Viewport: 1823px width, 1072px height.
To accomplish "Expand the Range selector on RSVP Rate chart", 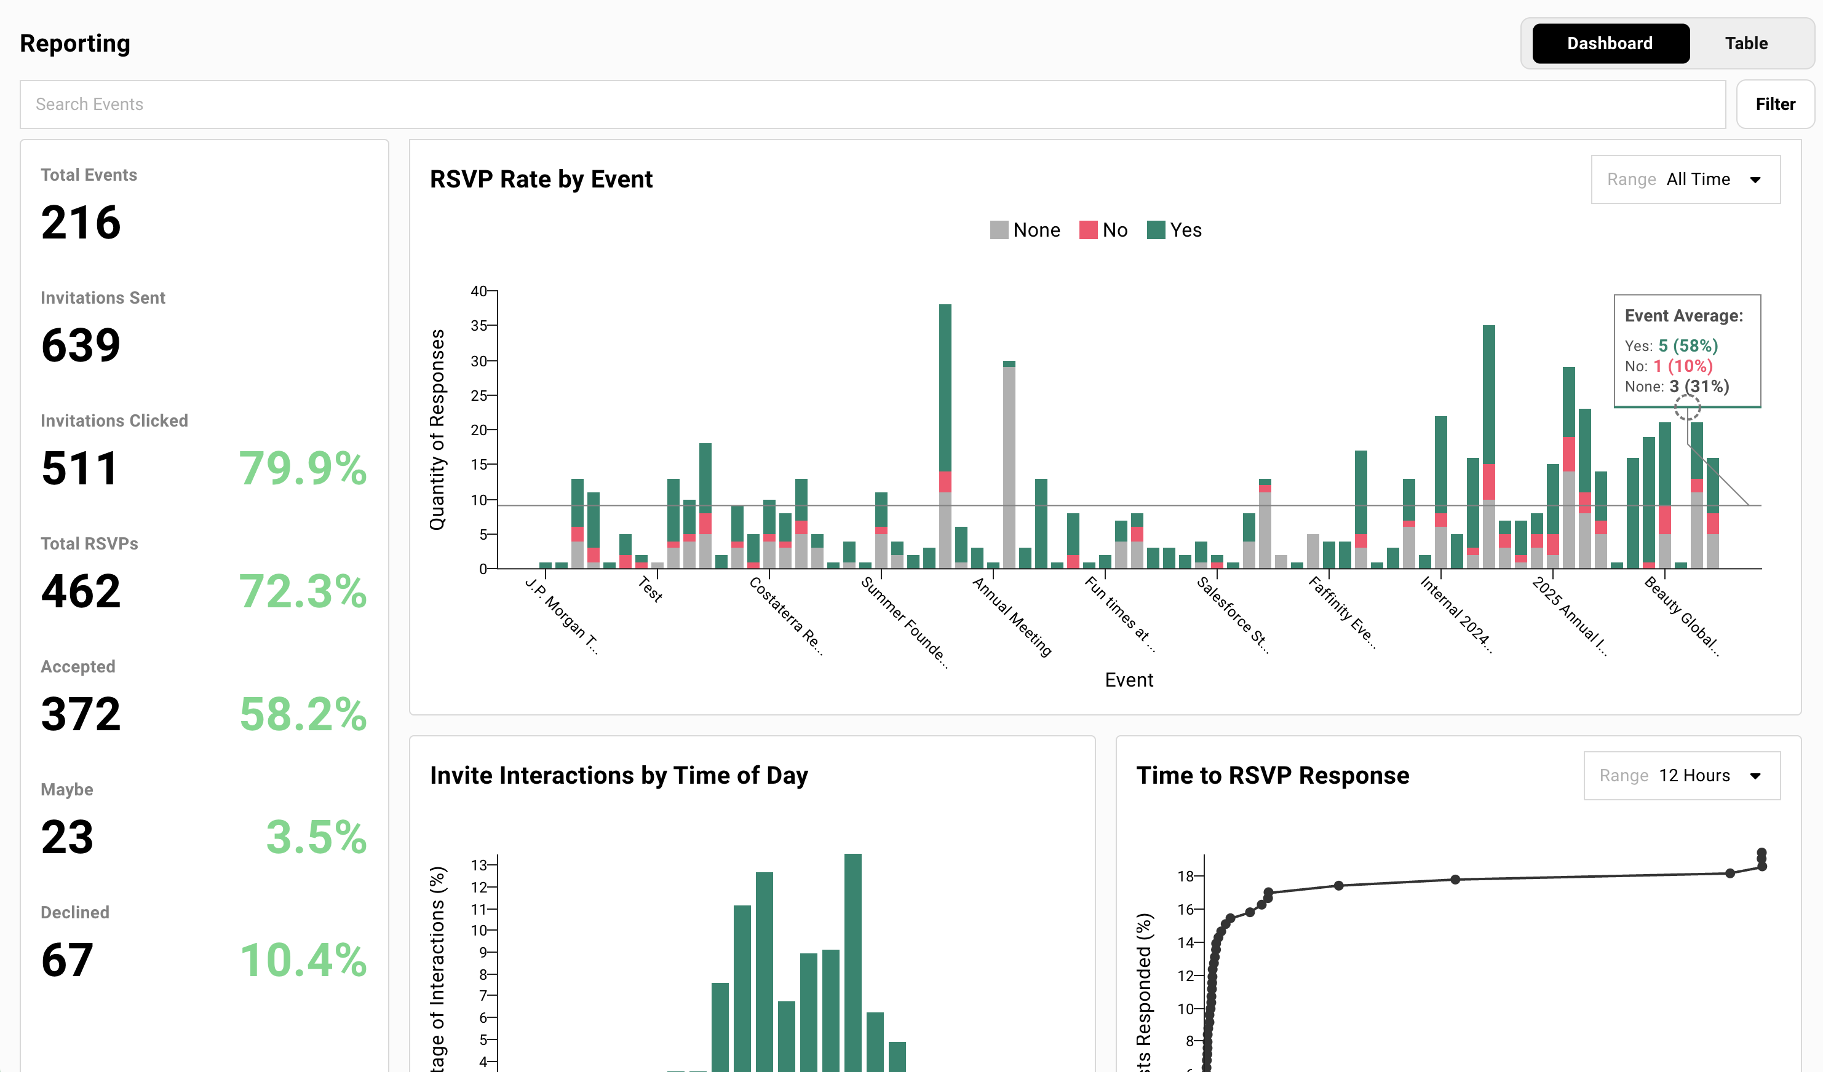I will point(1686,178).
